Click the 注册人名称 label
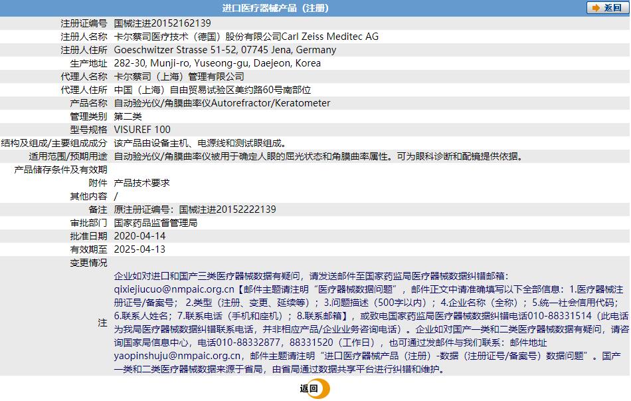The height and width of the screenshot is (401, 631). point(84,37)
